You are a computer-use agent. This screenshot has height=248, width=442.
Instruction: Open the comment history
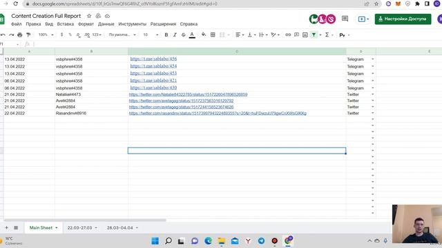pyautogui.click(x=345, y=19)
